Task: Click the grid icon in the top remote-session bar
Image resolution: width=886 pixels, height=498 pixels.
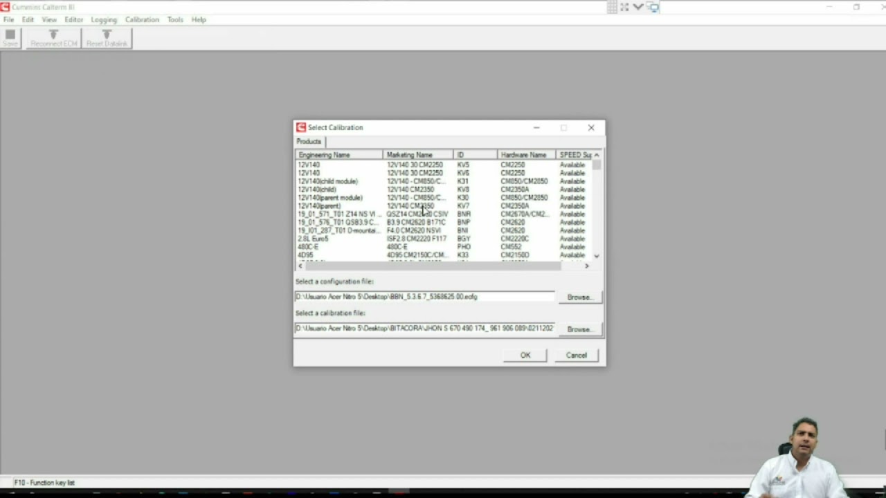Action: 612,7
